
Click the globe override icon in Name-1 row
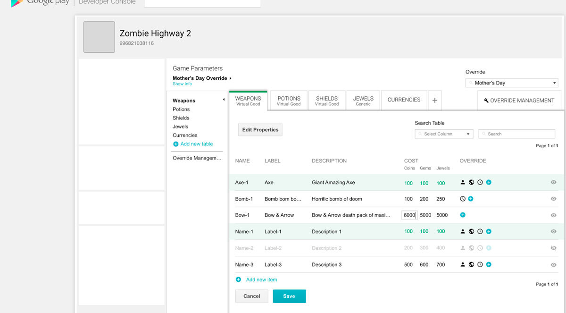(x=471, y=231)
